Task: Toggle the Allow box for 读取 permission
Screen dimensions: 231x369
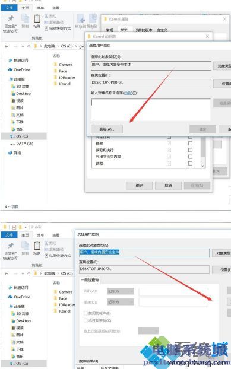Action: [169, 163]
